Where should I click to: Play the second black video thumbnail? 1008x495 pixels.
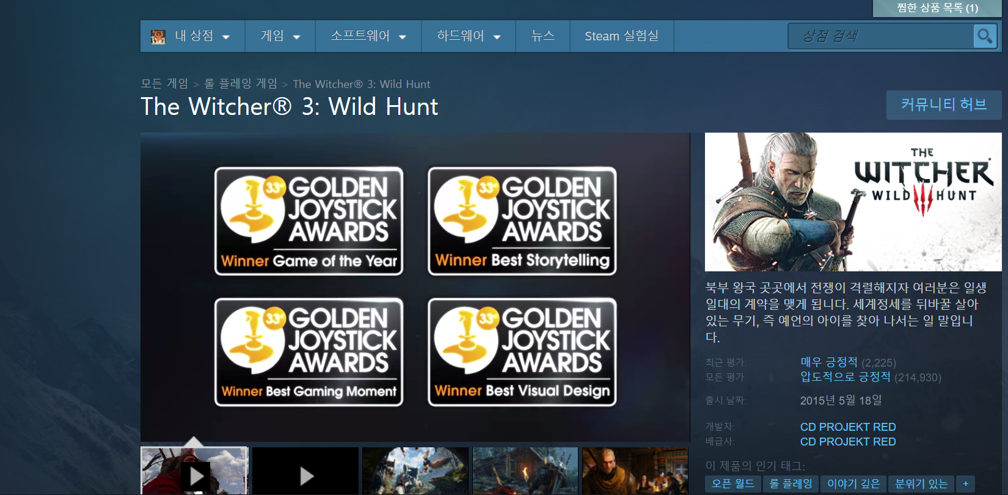(x=305, y=474)
